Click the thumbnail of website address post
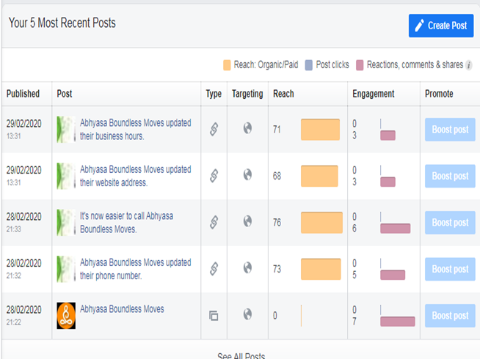The height and width of the screenshot is (359, 480). (x=66, y=176)
